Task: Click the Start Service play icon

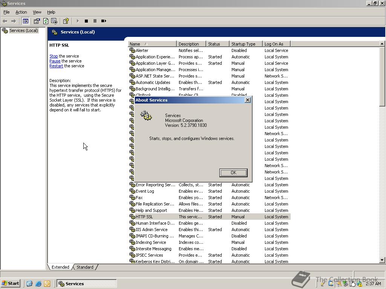Action: pyautogui.click(x=78, y=21)
